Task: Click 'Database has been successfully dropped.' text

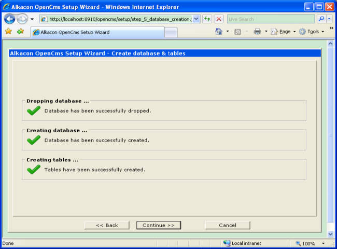Action: (97, 110)
